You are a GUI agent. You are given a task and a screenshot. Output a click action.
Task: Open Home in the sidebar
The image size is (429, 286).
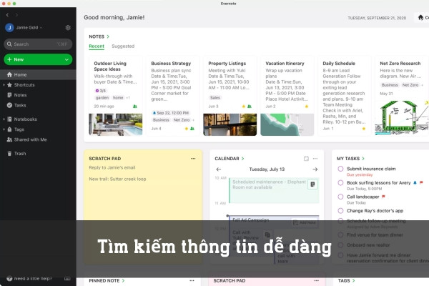tap(38, 74)
